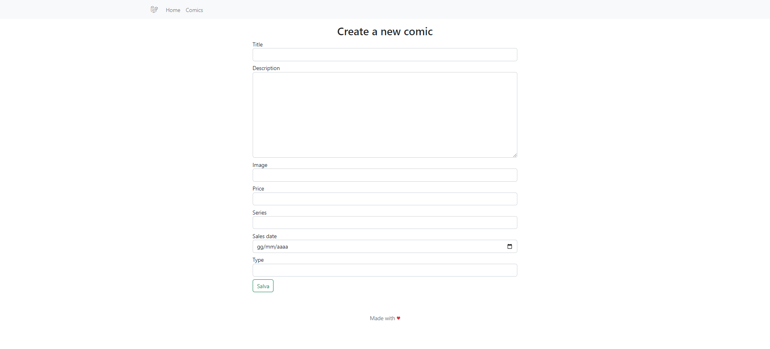This screenshot has width=770, height=349.
Task: Click the comic book logo icon
Action: click(154, 9)
